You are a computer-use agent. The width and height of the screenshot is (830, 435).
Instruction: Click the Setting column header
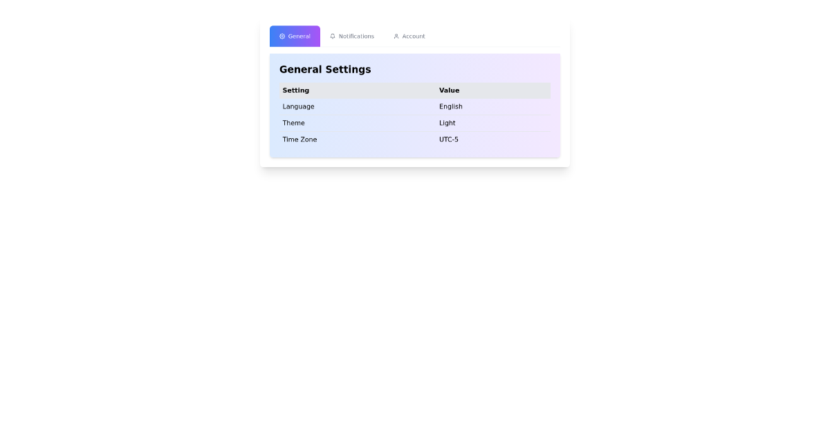tap(295, 90)
